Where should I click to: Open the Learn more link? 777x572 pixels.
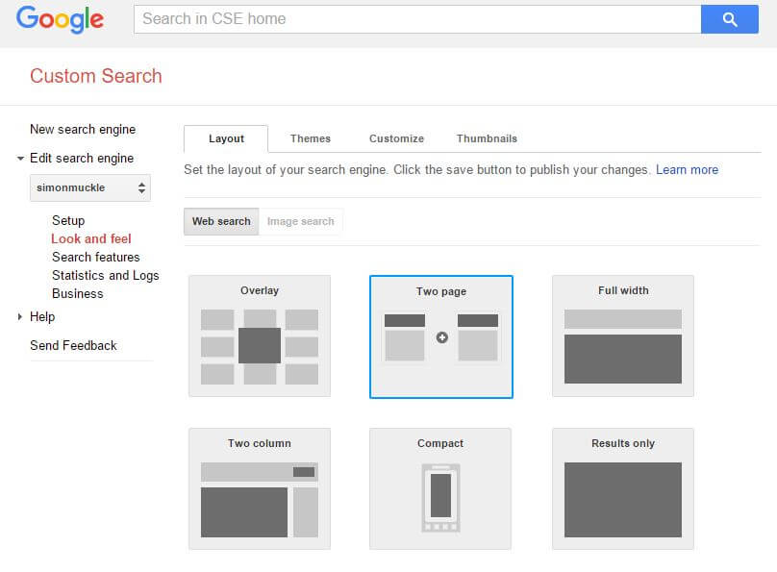(687, 169)
